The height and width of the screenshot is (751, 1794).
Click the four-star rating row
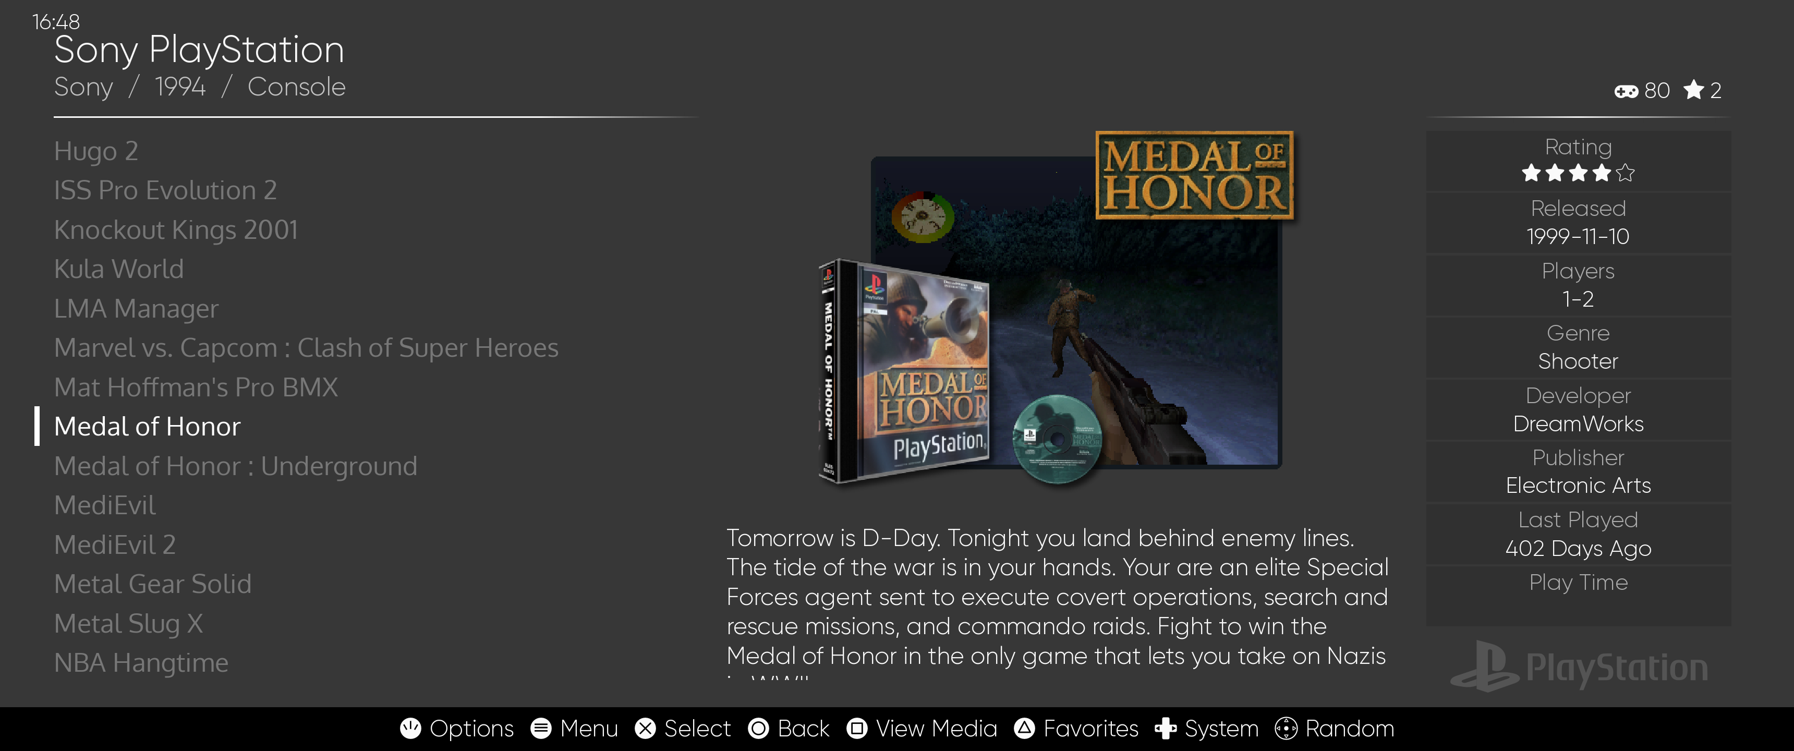pyautogui.click(x=1578, y=173)
